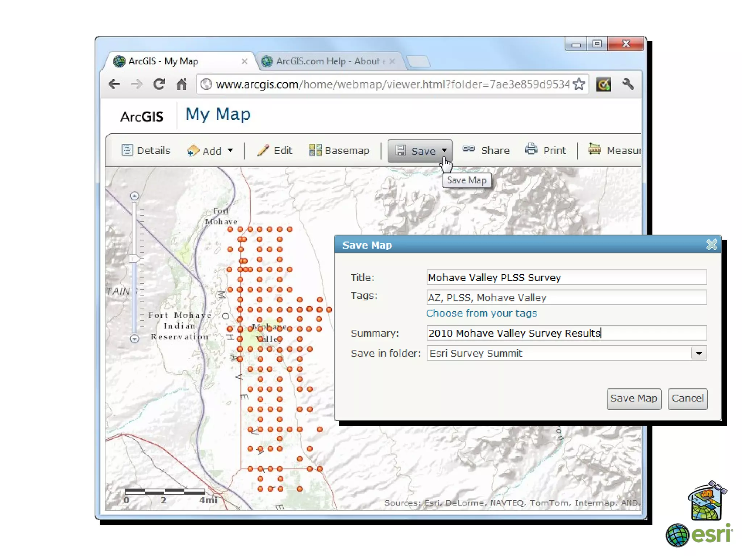Click the browser reload icon
Image resolution: width=742 pixels, height=556 pixels.
pyautogui.click(x=159, y=84)
